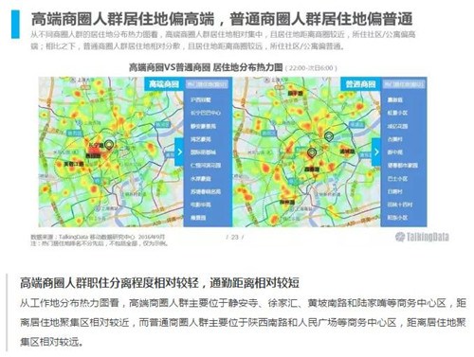Click the upper location pin on 普通商圈 map

pos(329,137)
